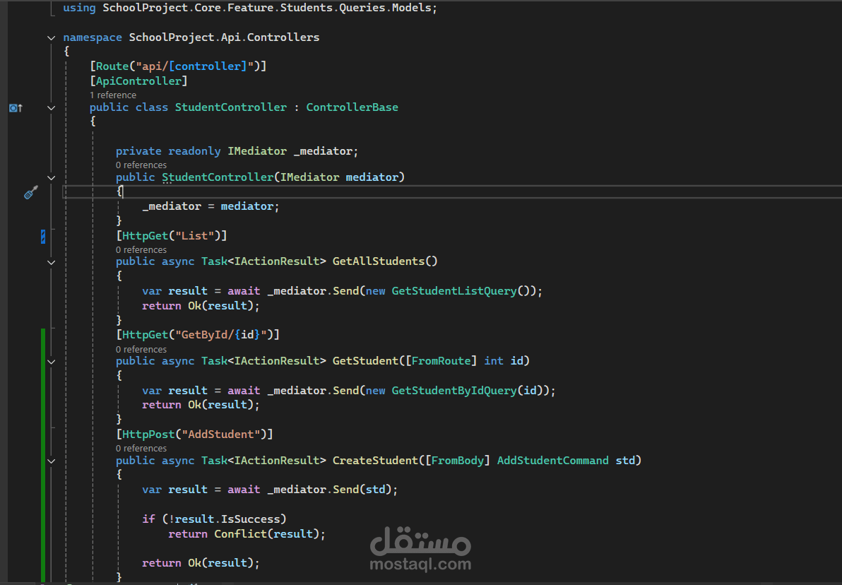The height and width of the screenshot is (585, 842).
Task: Click 'return Ok(result);' in GetStudent
Action: tap(201, 405)
